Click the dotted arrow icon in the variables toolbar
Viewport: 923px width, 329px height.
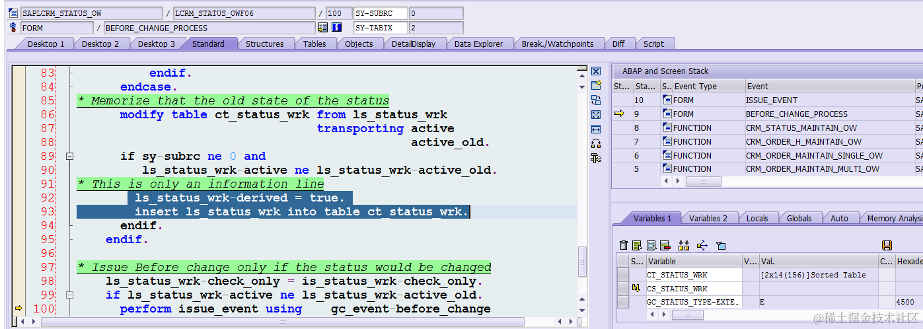point(702,245)
